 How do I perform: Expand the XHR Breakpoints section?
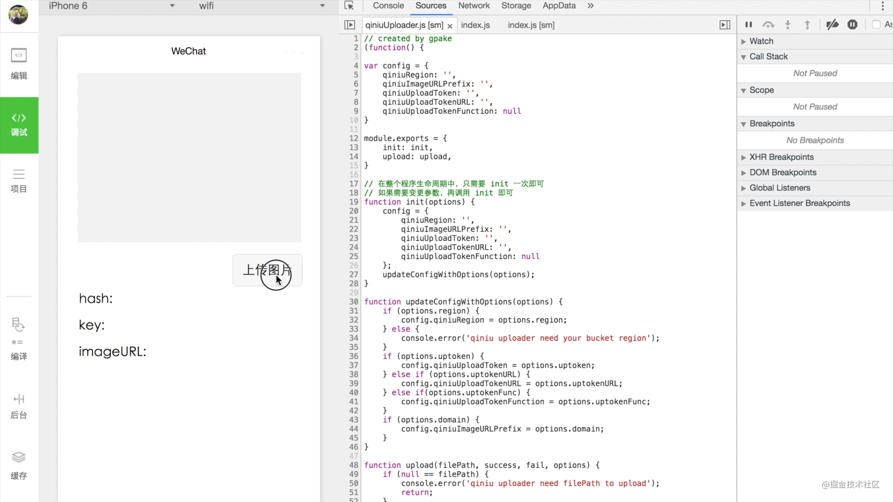pyautogui.click(x=781, y=157)
